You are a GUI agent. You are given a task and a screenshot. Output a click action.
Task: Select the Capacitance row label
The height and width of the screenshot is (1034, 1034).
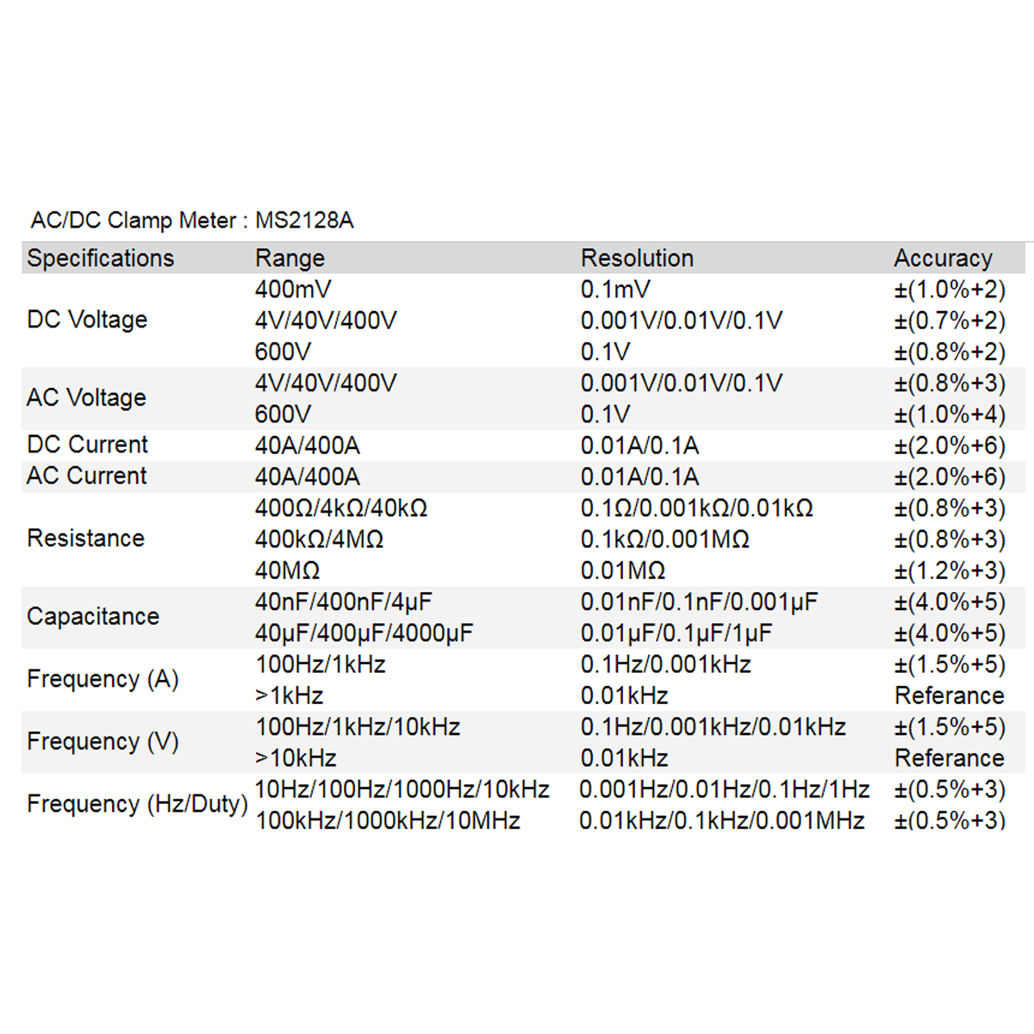click(x=93, y=617)
